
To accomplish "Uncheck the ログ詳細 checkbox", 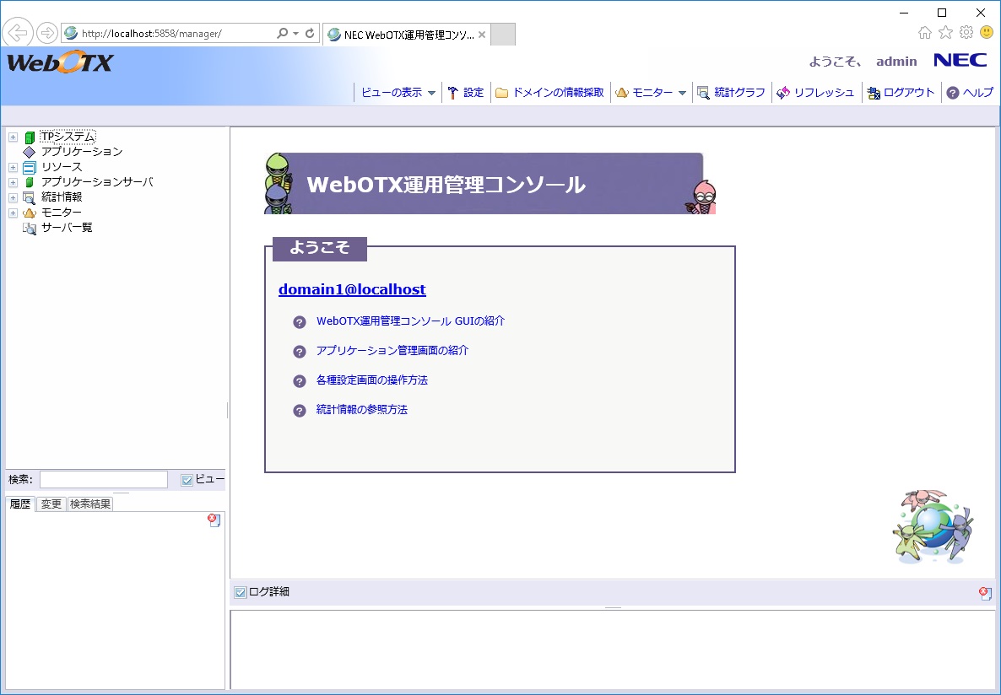I will tap(241, 592).
